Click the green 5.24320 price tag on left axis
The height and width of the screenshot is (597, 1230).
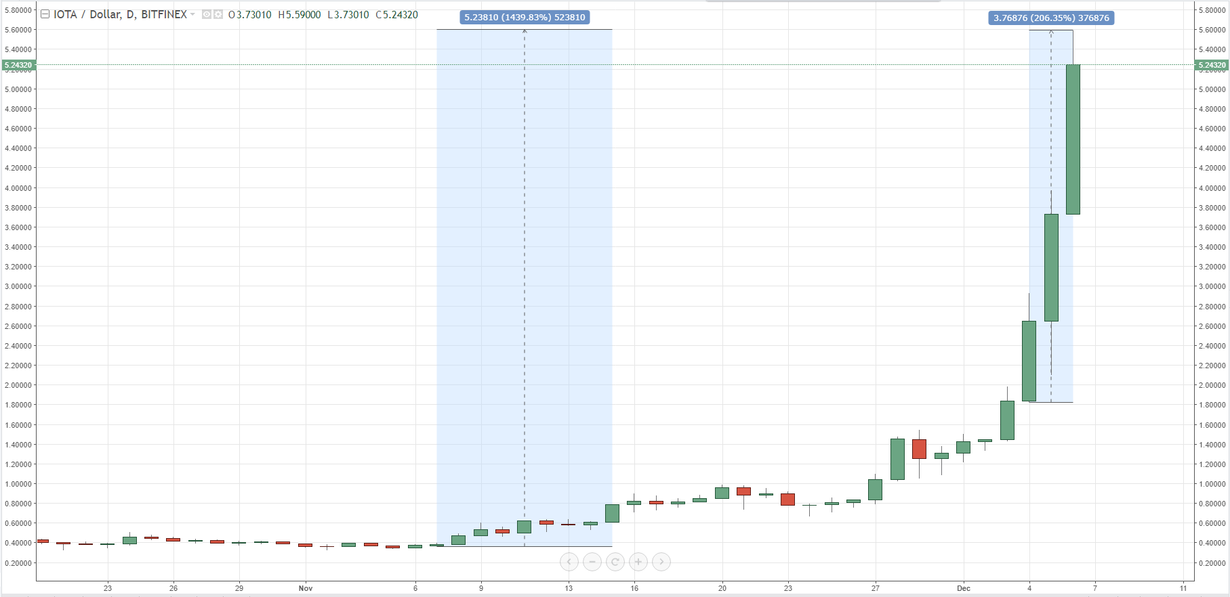pyautogui.click(x=18, y=66)
